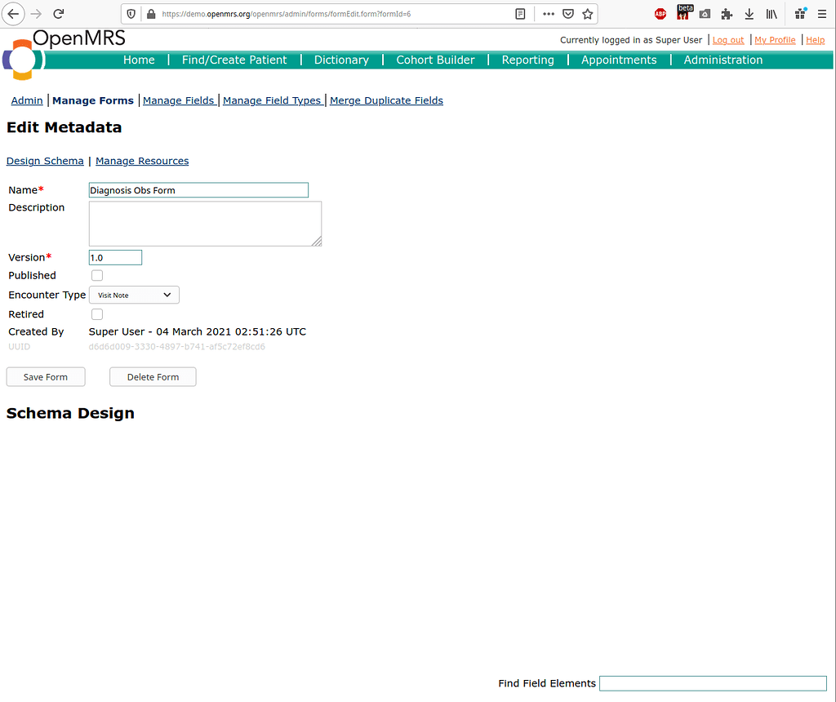Image resolution: width=836 pixels, height=702 pixels.
Task: Switch to the Administration tab
Action: coord(723,60)
